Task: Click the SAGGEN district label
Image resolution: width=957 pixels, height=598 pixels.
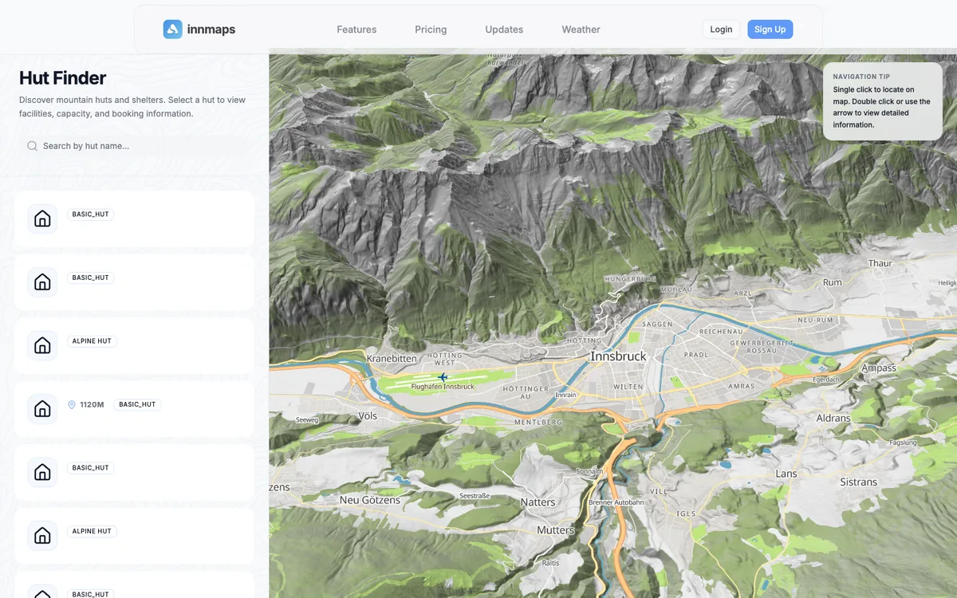Action: 658,325
